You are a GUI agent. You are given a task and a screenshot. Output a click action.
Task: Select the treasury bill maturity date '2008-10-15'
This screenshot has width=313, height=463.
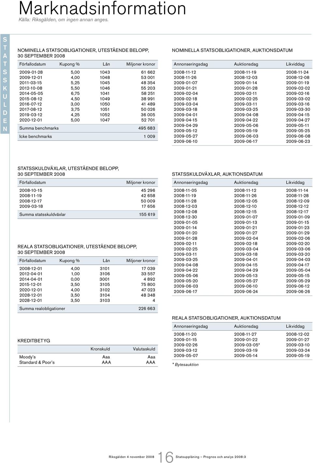(x=31, y=190)
